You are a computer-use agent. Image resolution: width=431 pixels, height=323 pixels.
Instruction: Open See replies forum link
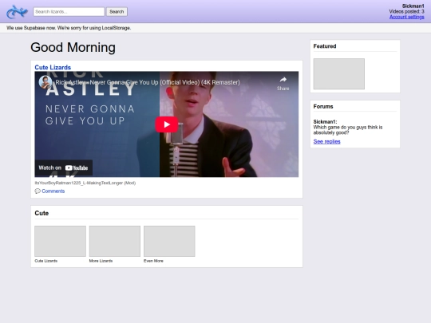pyautogui.click(x=326, y=141)
